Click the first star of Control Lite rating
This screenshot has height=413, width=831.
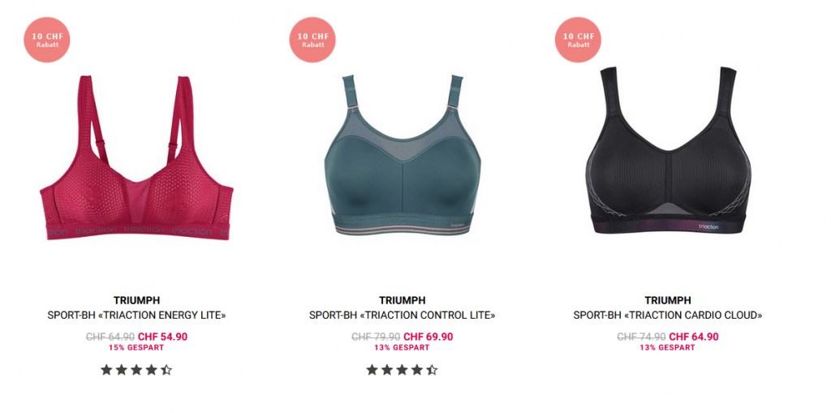[372, 369]
